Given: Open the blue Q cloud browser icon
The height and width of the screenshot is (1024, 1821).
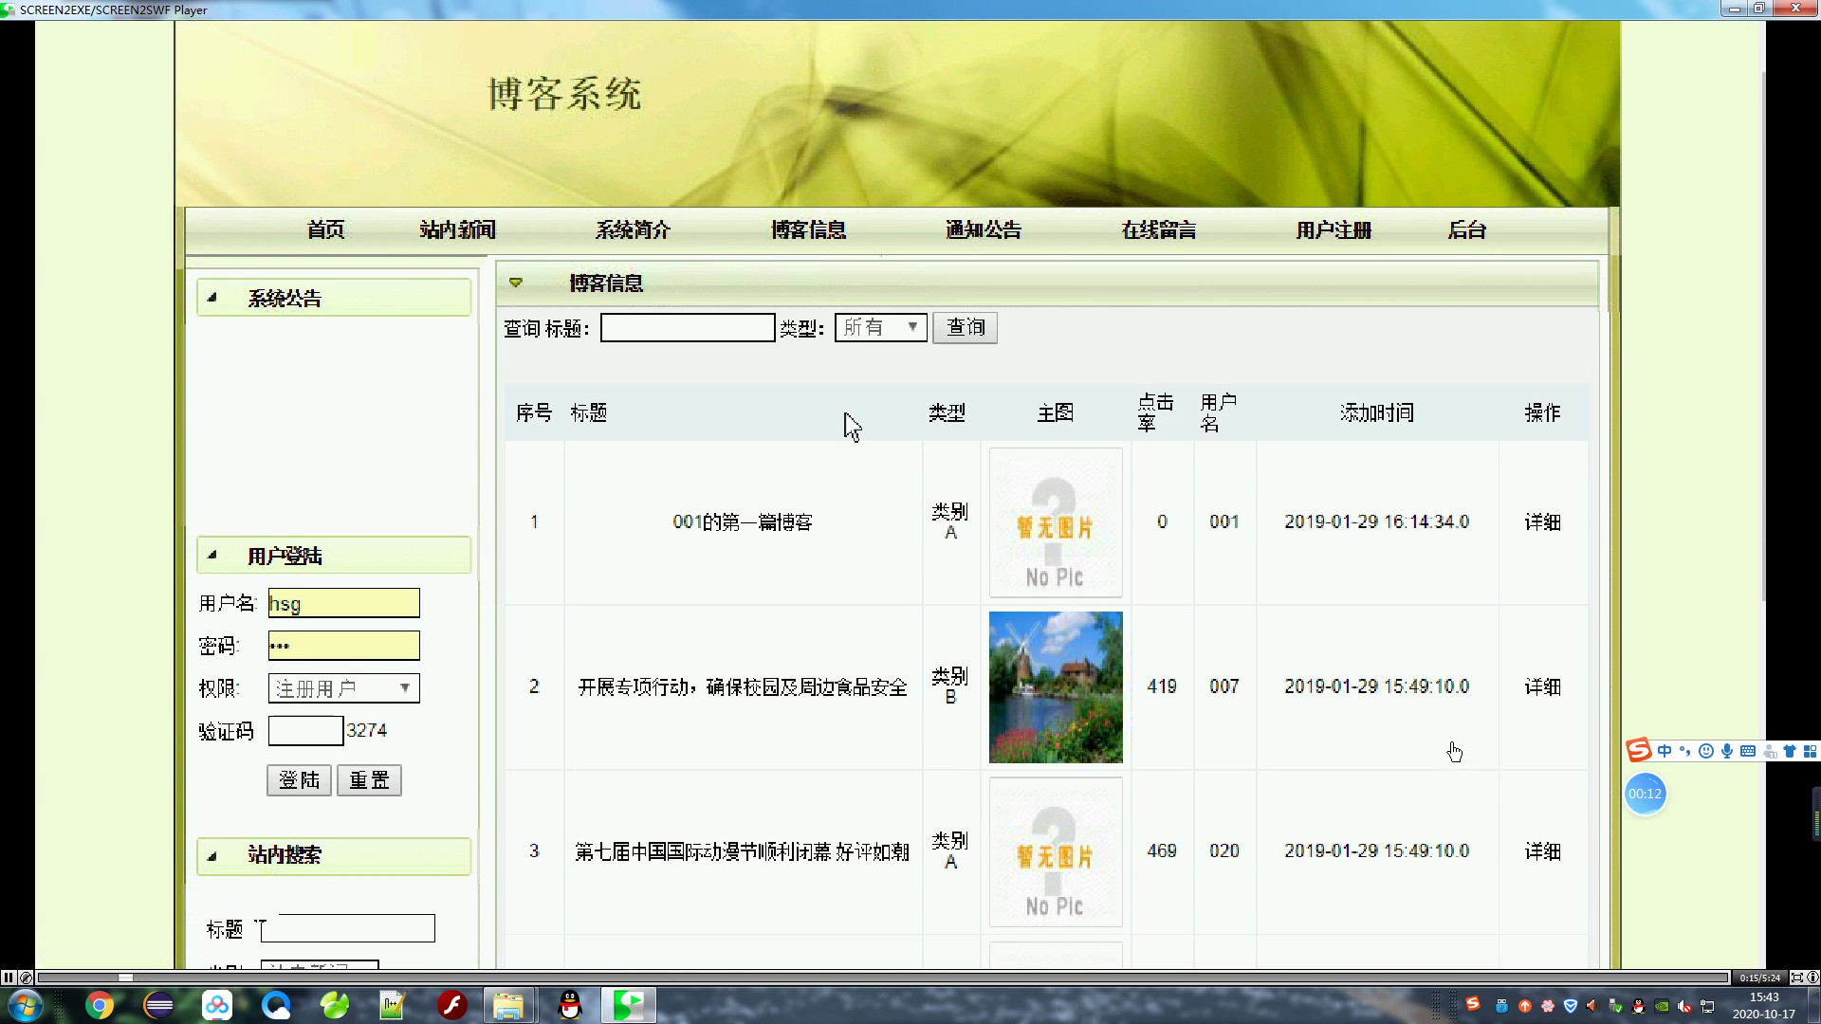Looking at the screenshot, I should [x=276, y=1005].
